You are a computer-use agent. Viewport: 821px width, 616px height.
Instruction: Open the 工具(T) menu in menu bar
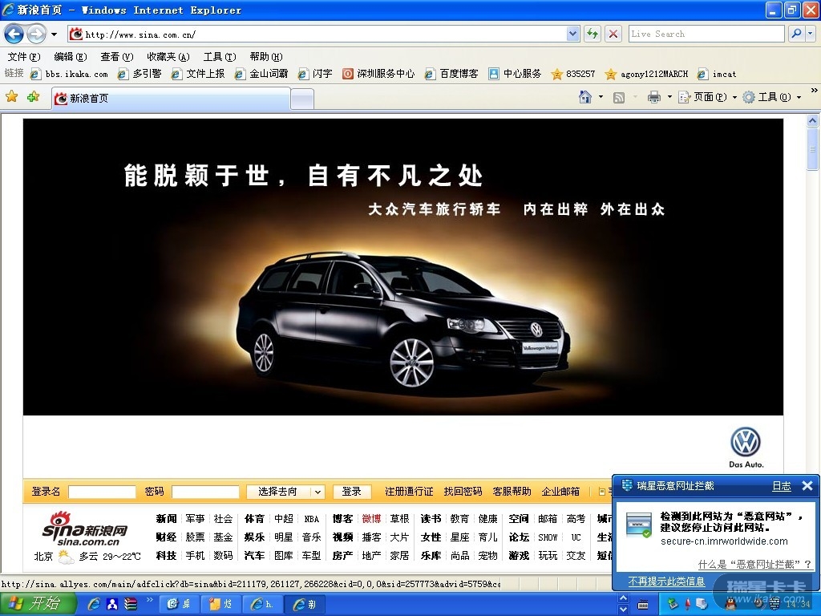220,57
